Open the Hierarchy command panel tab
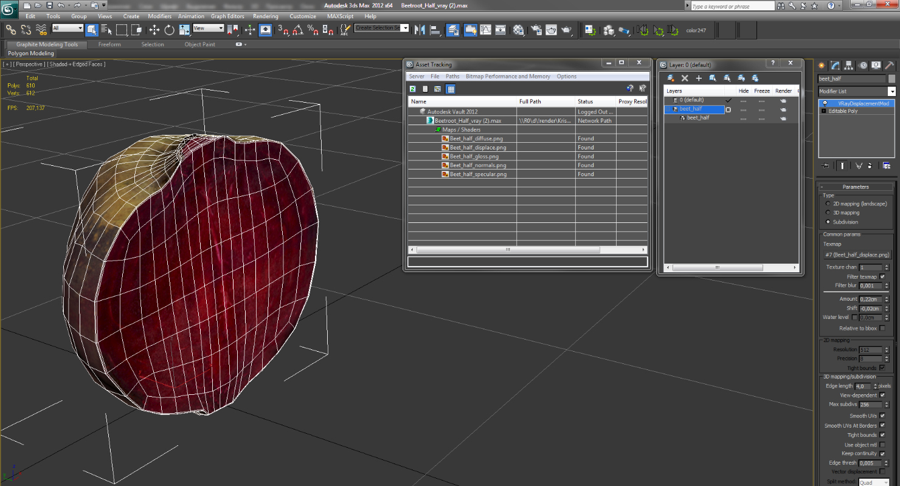Screen dimensions: 900x486 tap(849, 66)
